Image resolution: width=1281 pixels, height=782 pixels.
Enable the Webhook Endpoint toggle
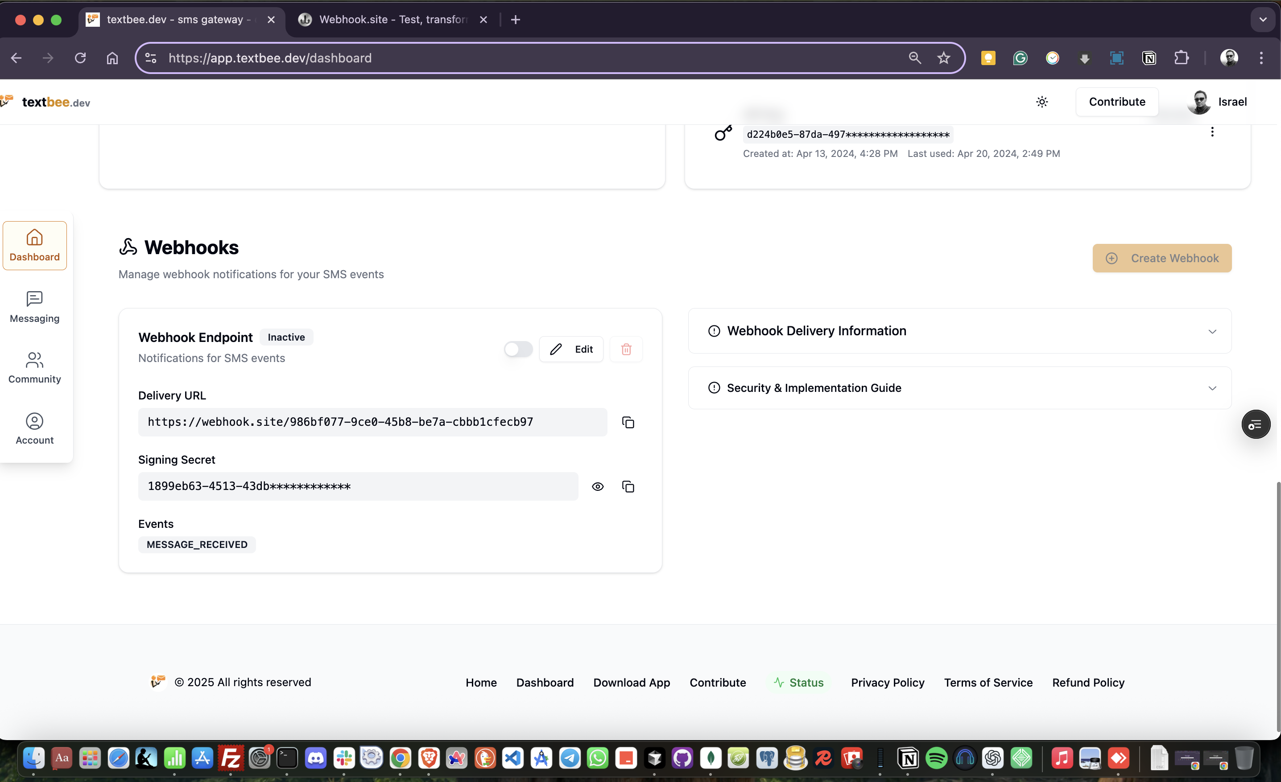pos(517,349)
